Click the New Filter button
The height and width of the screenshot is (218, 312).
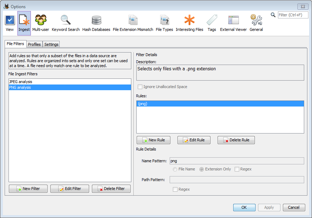28,189
